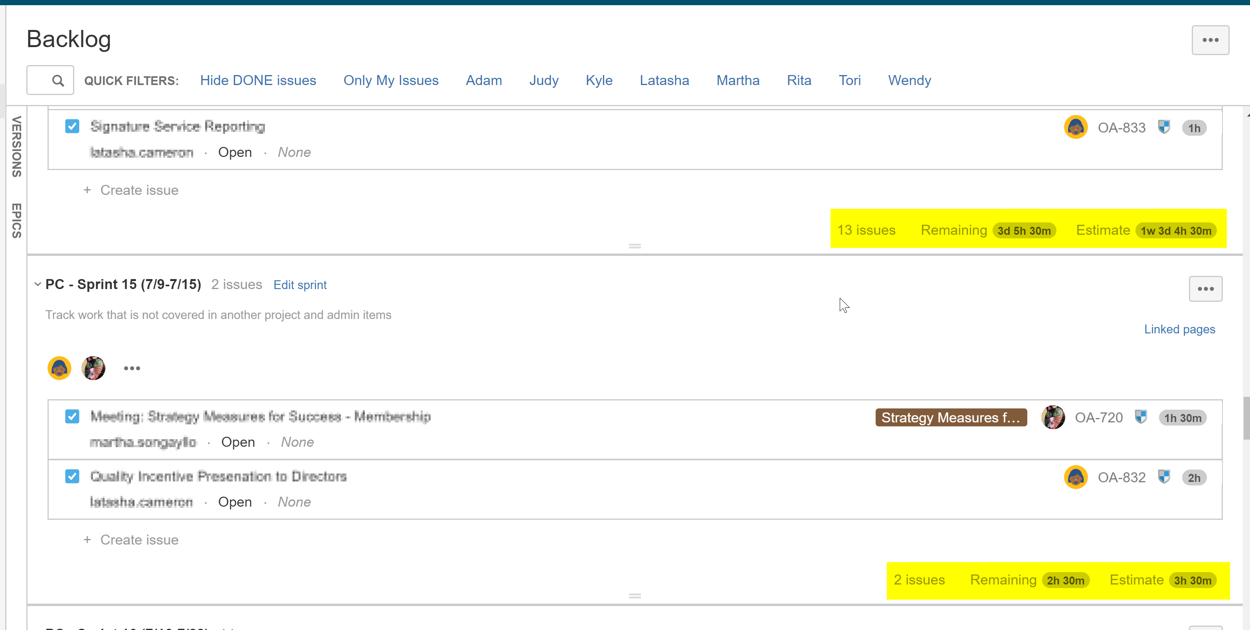1250x630 pixels.
Task: Filter backlog by Martha
Action: pyautogui.click(x=738, y=80)
